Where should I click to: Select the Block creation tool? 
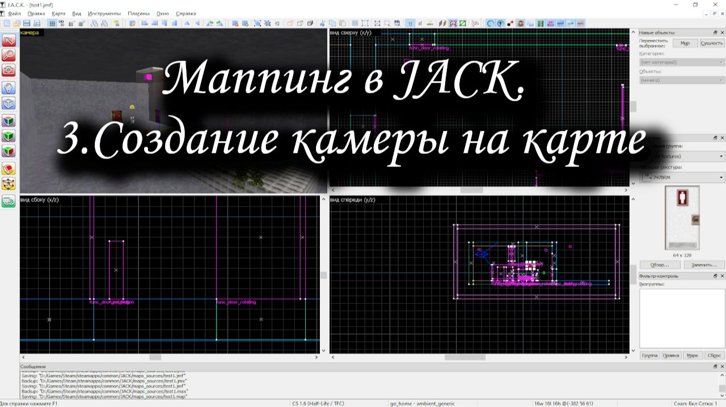[x=9, y=104]
